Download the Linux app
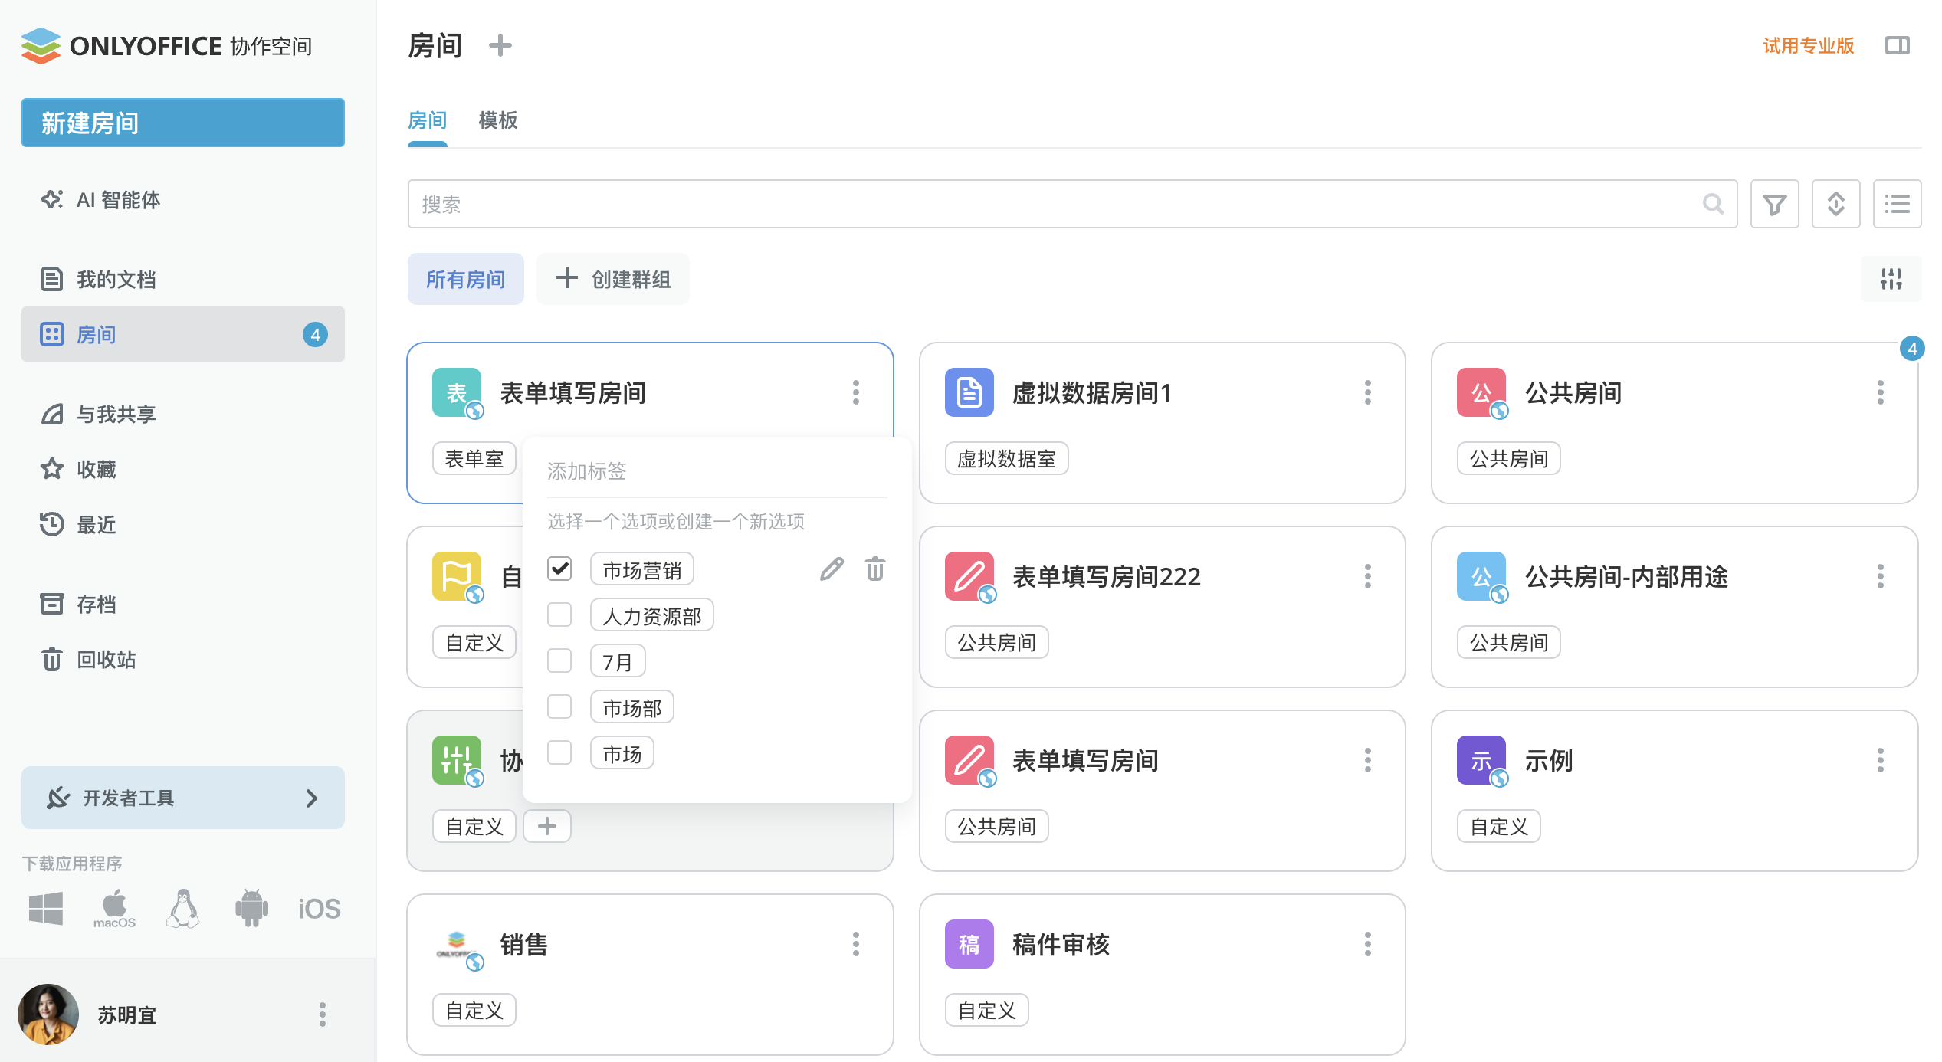The height and width of the screenshot is (1062, 1942). pos(183,909)
